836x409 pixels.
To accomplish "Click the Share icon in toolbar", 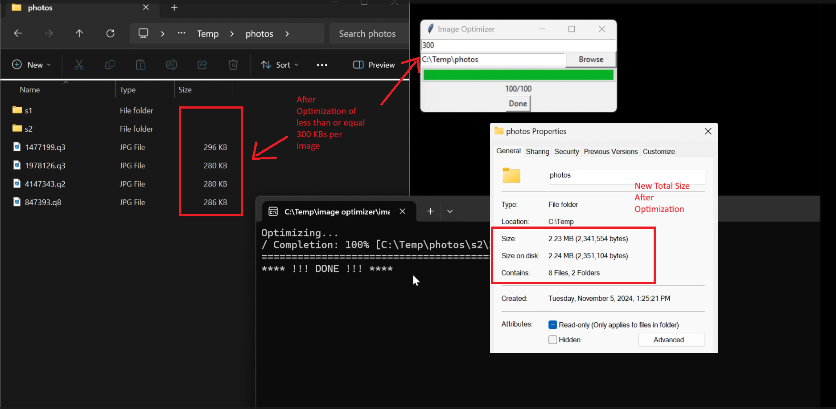I will pyautogui.click(x=202, y=65).
